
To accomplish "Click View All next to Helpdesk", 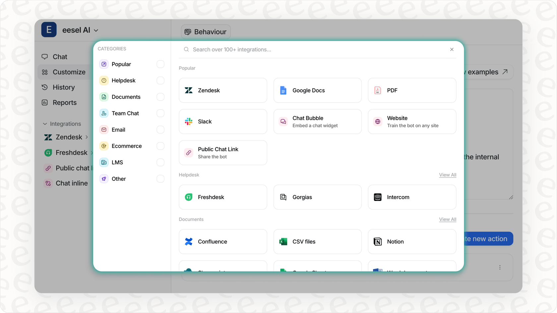I will pyautogui.click(x=447, y=175).
